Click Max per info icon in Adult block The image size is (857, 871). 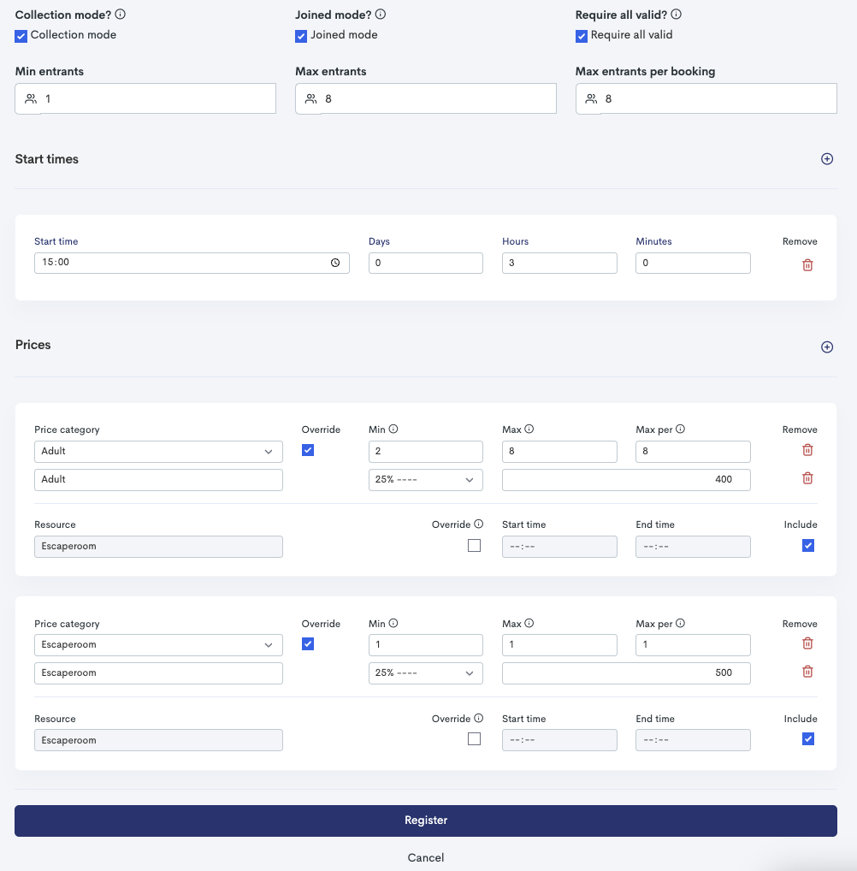point(680,429)
